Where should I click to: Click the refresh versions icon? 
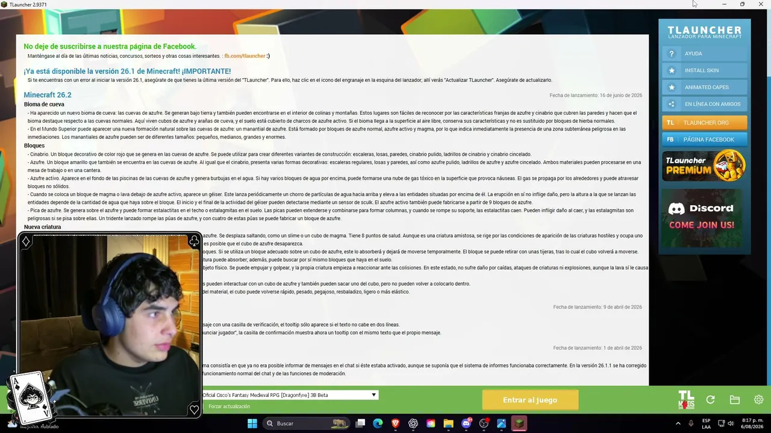711,400
